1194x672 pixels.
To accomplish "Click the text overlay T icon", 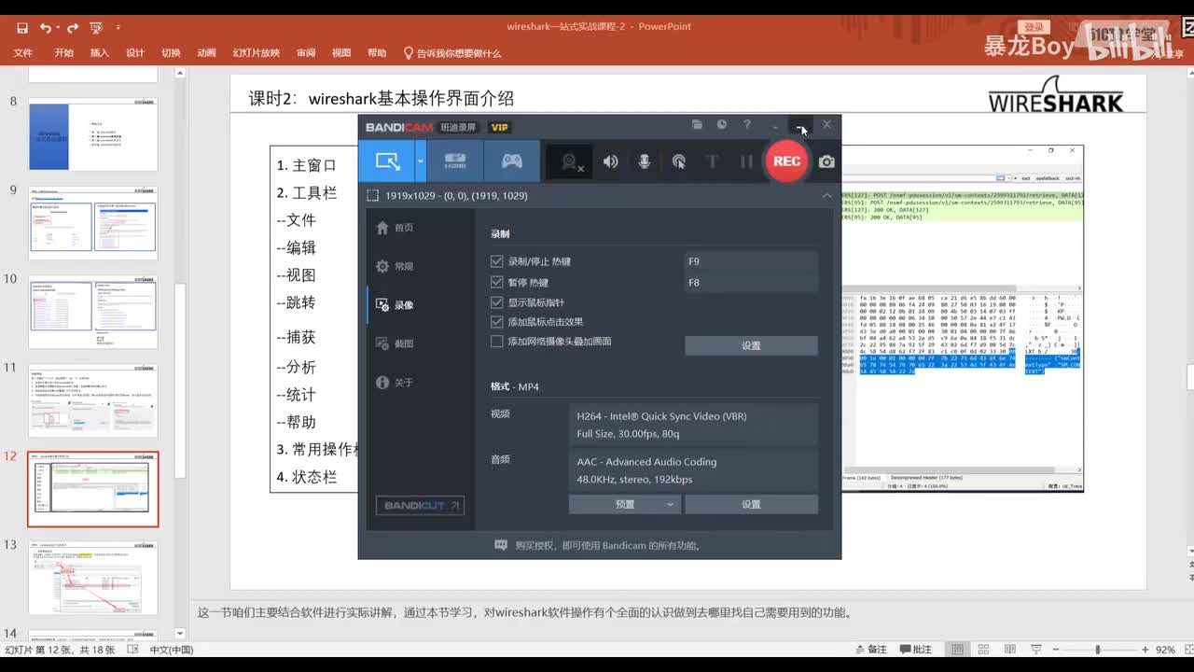I will (713, 161).
